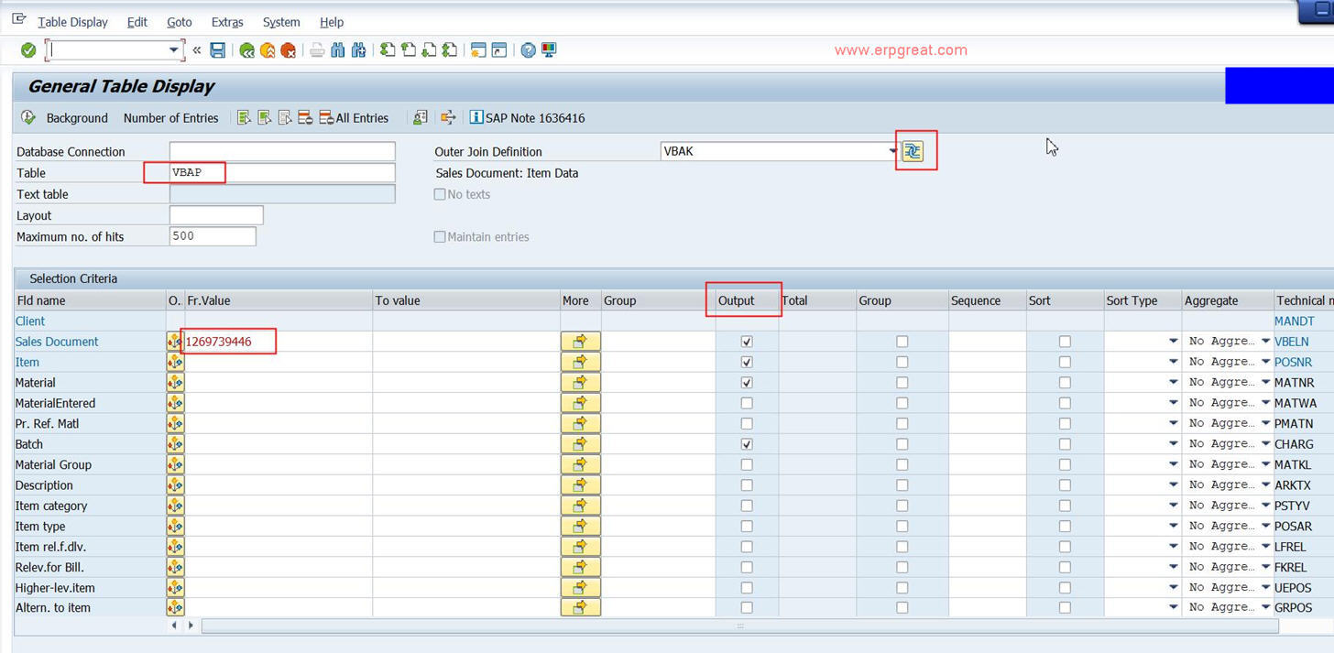This screenshot has width=1334, height=653.
Task: Save using the blue floppy disk icon
Action: [x=217, y=50]
